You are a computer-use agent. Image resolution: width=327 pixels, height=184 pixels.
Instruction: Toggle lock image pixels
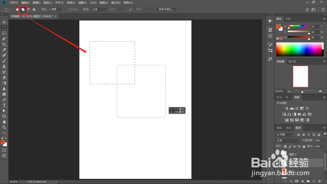coord(290,146)
